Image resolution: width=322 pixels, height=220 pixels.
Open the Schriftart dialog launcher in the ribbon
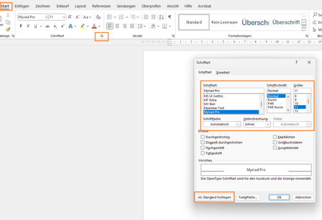tap(102, 36)
